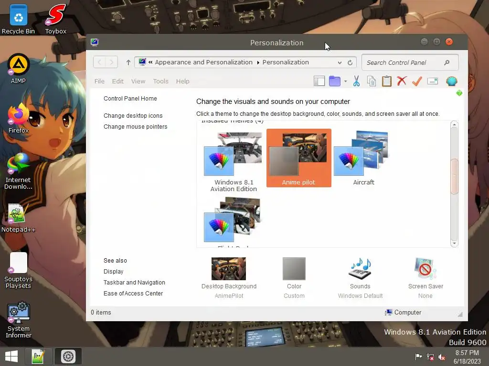Click the theme list scroll up arrow
Image resolution: width=489 pixels, height=366 pixels.
point(455,124)
